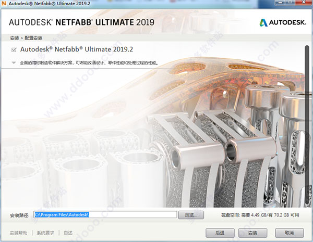Click the 后退 back button
The height and width of the screenshot is (242, 313).
[x=220, y=233]
